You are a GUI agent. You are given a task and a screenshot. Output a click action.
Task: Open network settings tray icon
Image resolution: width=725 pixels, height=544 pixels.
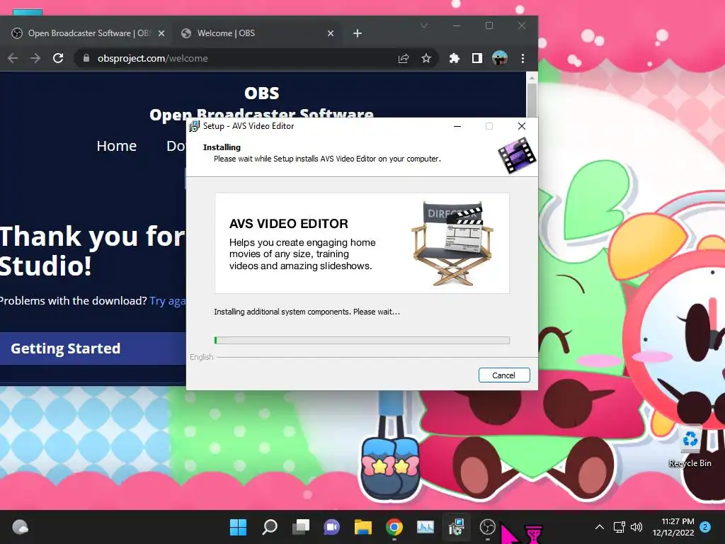pos(619,527)
